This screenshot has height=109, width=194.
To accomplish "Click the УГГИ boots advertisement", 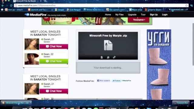I will (159, 64).
